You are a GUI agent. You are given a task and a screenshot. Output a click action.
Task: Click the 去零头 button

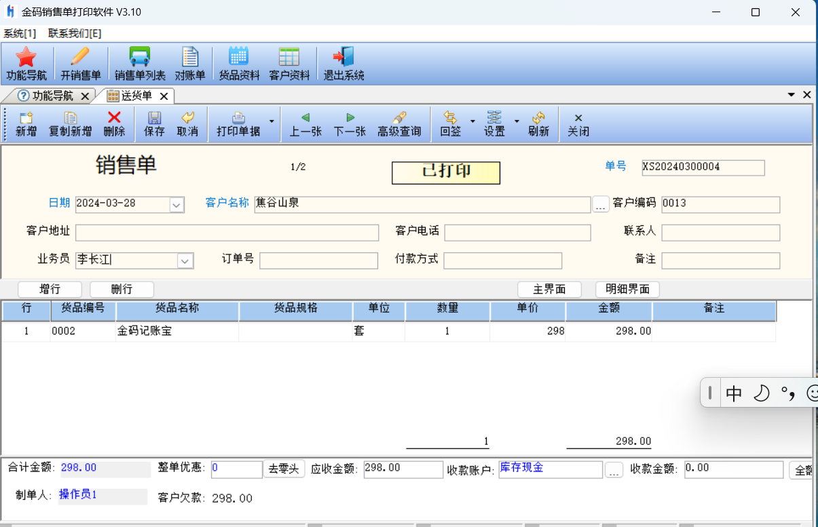[284, 469]
